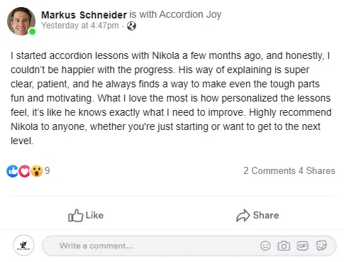Click the public globe privacy icon

(x=131, y=26)
